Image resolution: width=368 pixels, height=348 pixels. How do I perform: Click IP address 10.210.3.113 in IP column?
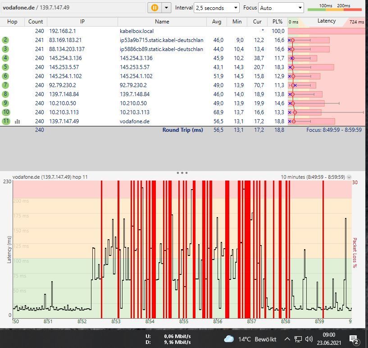tap(64, 112)
